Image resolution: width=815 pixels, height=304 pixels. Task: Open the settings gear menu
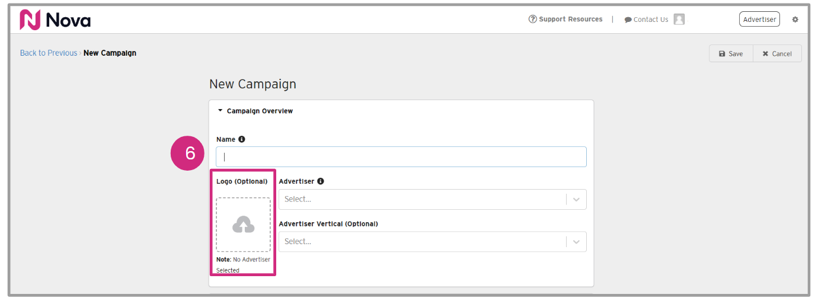pyautogui.click(x=795, y=20)
